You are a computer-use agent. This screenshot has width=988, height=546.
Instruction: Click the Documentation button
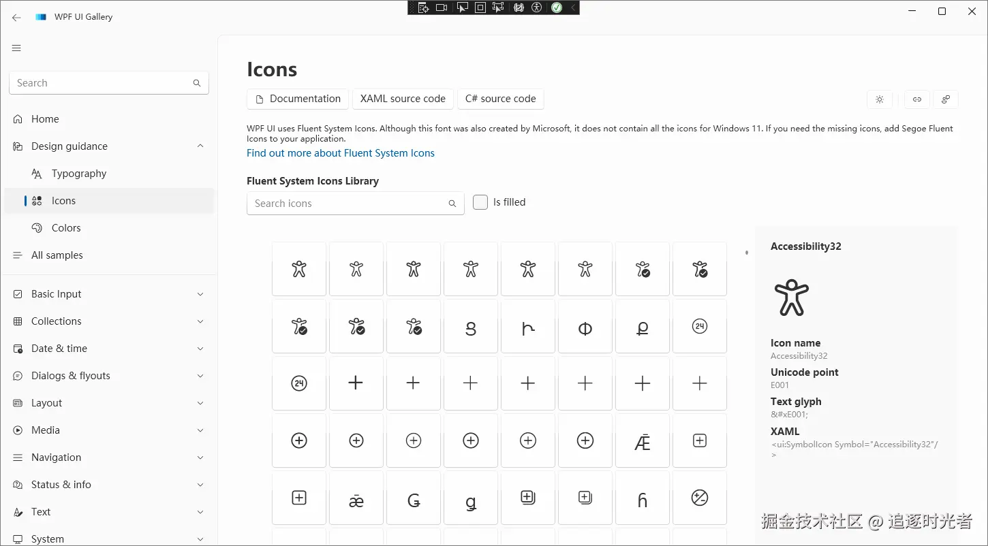(x=298, y=99)
